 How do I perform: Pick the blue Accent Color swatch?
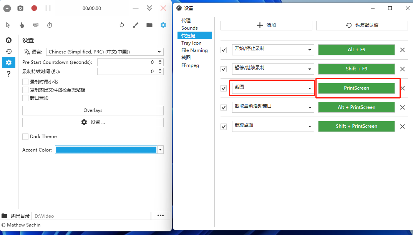tap(106, 150)
